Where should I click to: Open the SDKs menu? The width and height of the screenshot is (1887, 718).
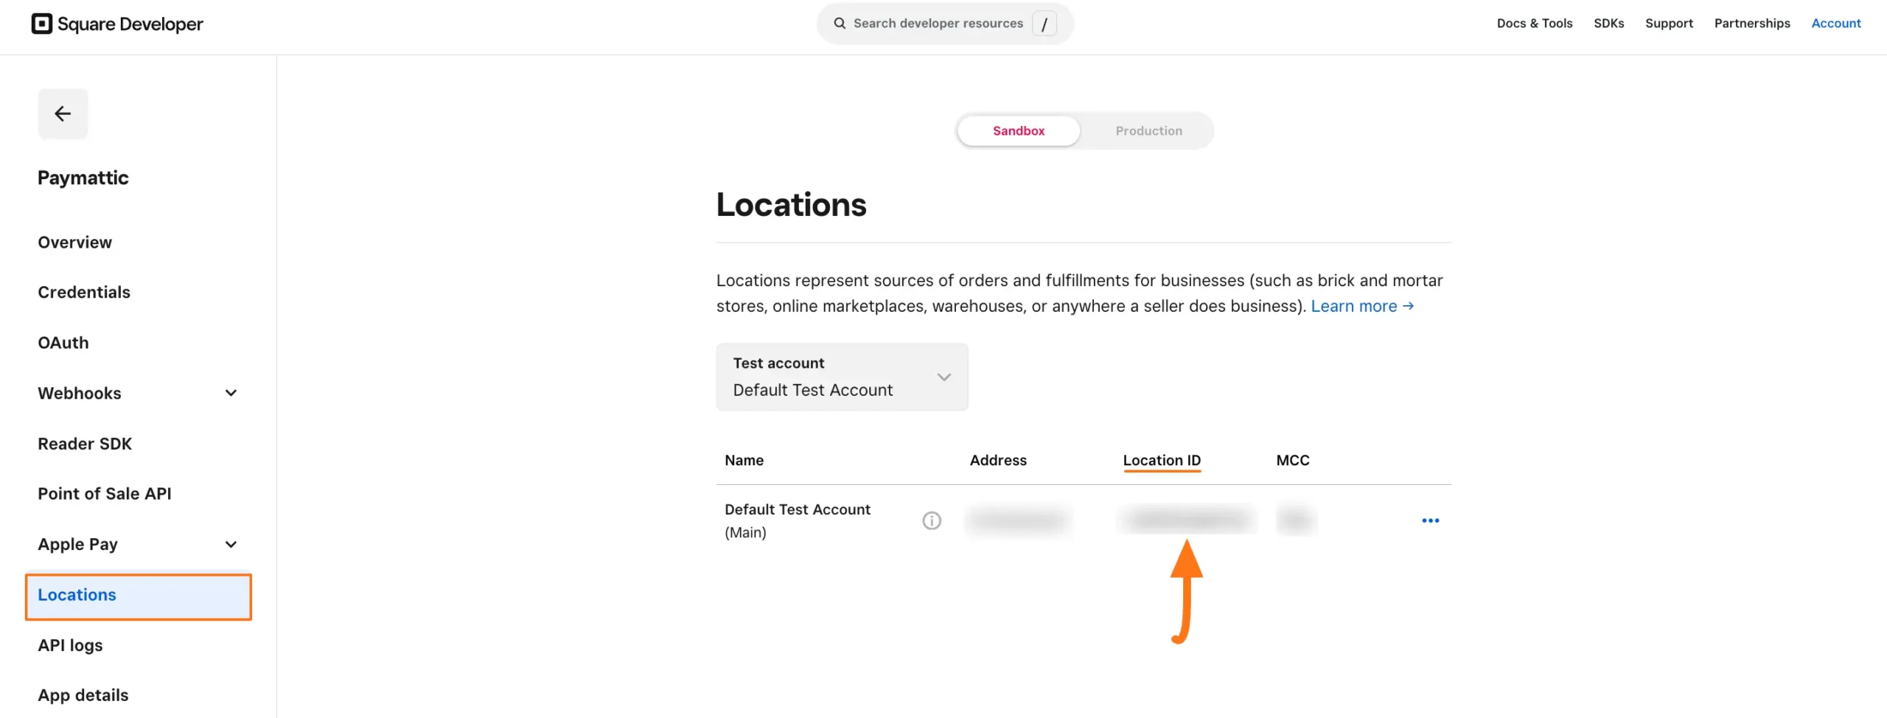coord(1609,23)
